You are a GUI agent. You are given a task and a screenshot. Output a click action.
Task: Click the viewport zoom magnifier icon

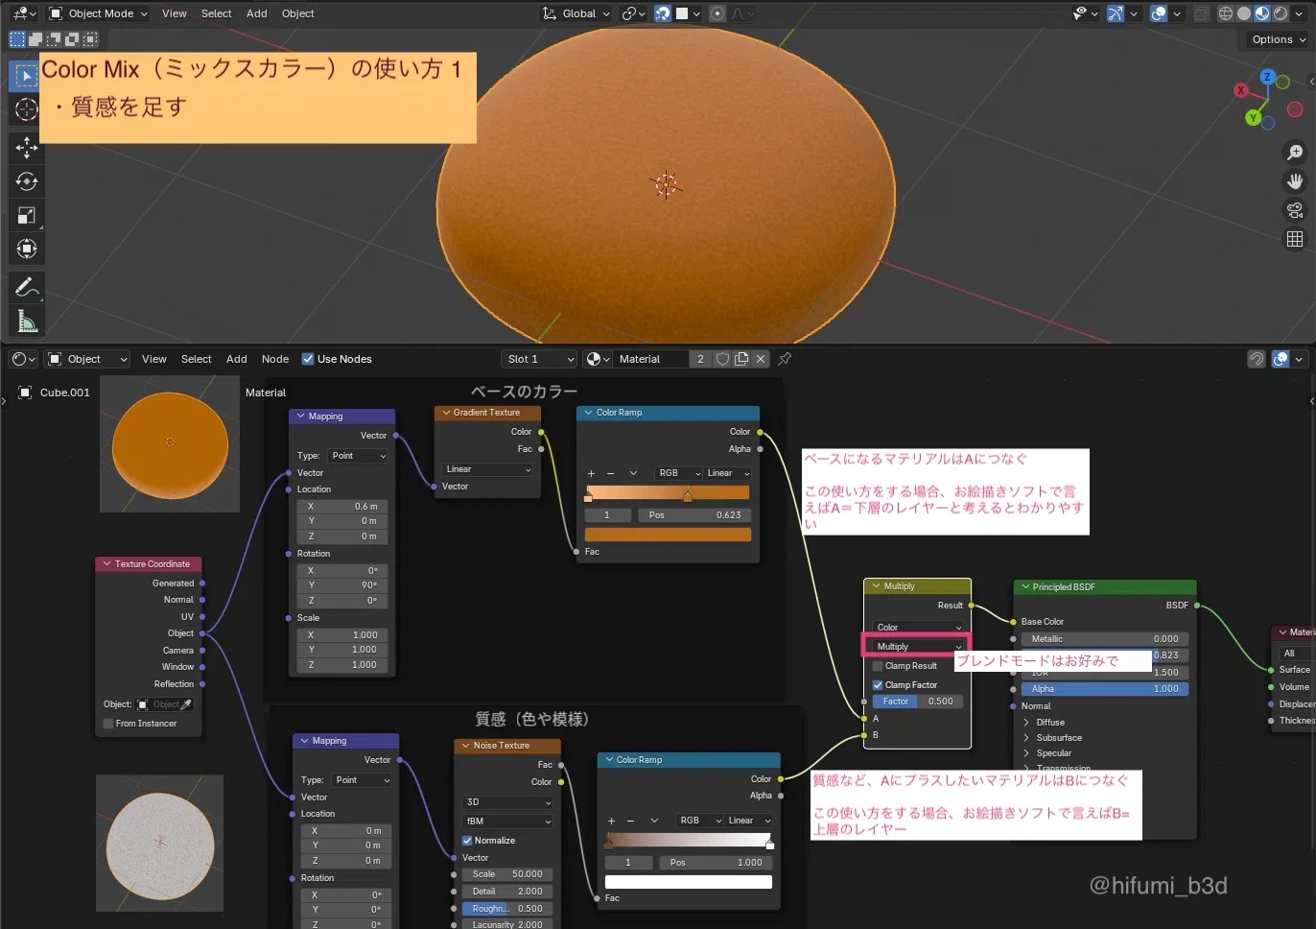pyautogui.click(x=1295, y=153)
